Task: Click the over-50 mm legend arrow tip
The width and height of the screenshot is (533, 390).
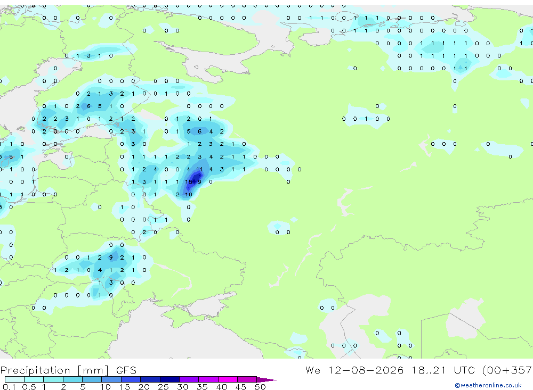Action: click(266, 379)
